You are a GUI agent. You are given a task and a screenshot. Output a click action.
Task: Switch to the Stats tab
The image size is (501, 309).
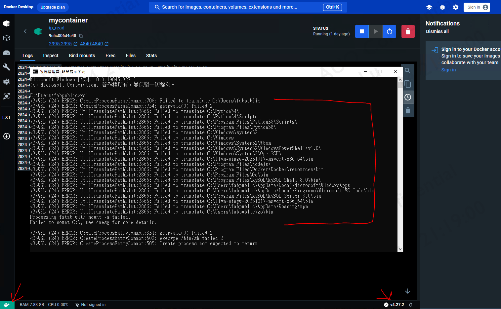151,56
